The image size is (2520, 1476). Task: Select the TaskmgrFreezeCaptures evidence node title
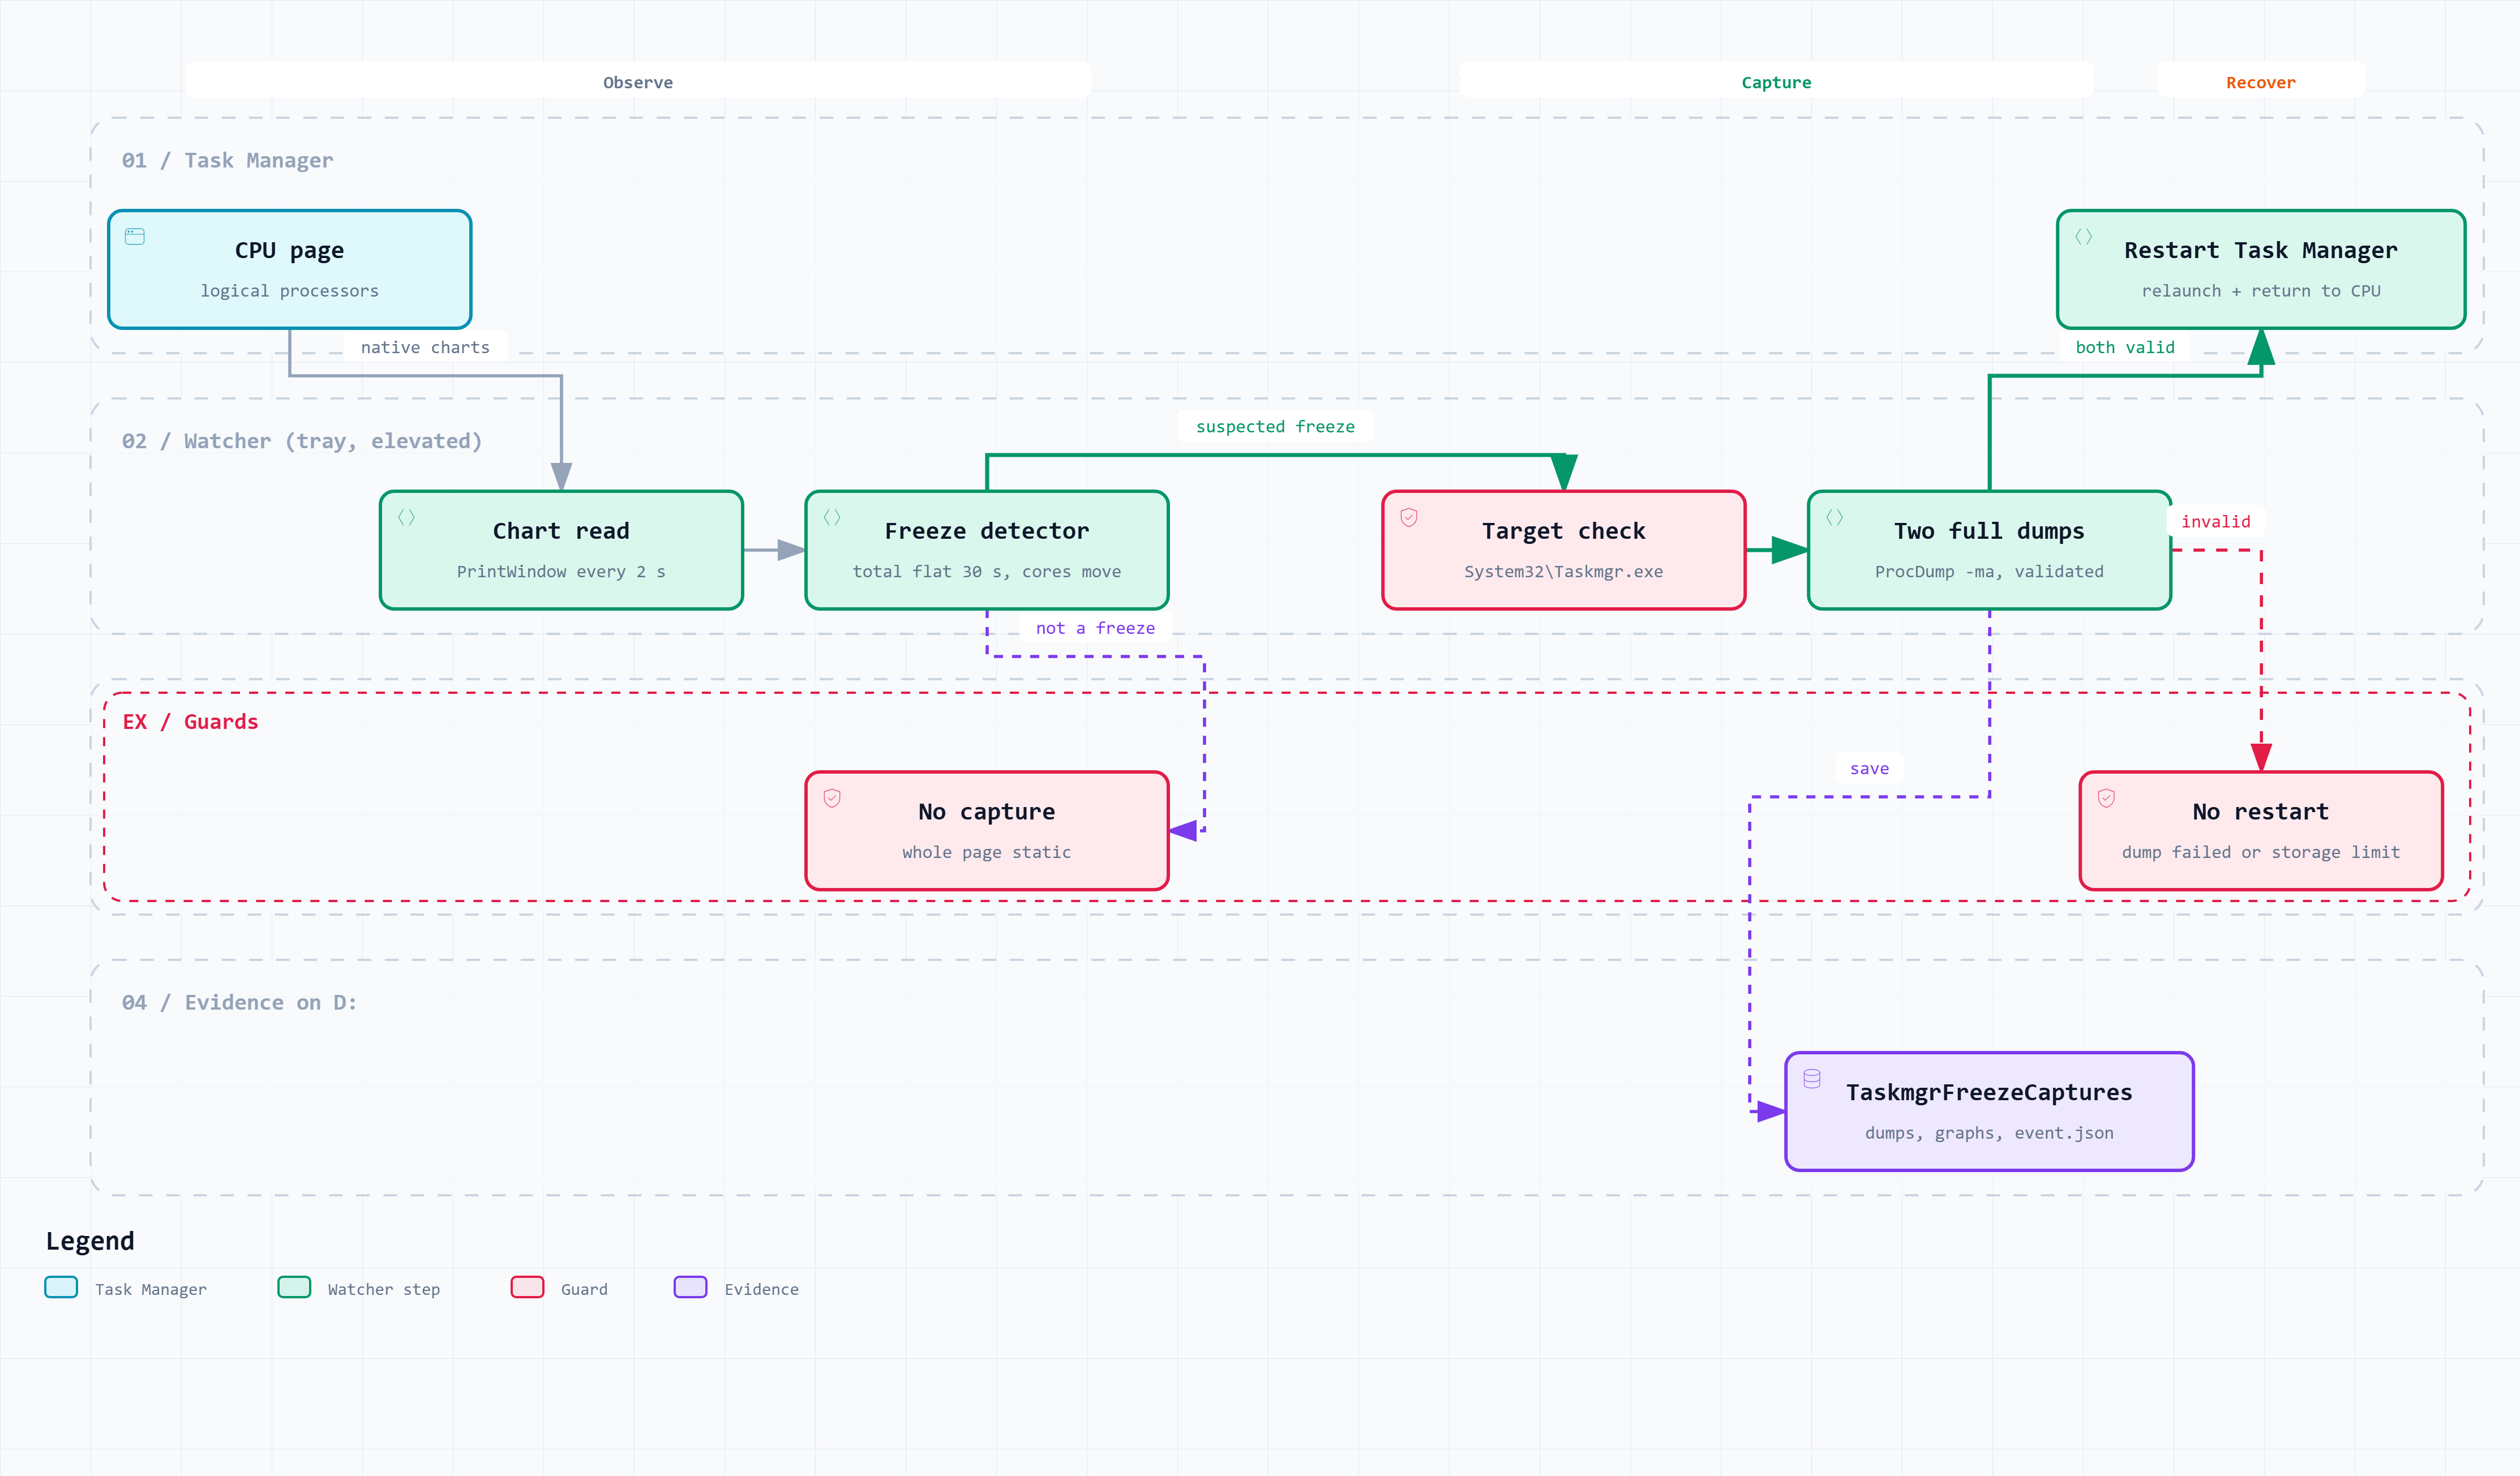click(x=1989, y=1093)
